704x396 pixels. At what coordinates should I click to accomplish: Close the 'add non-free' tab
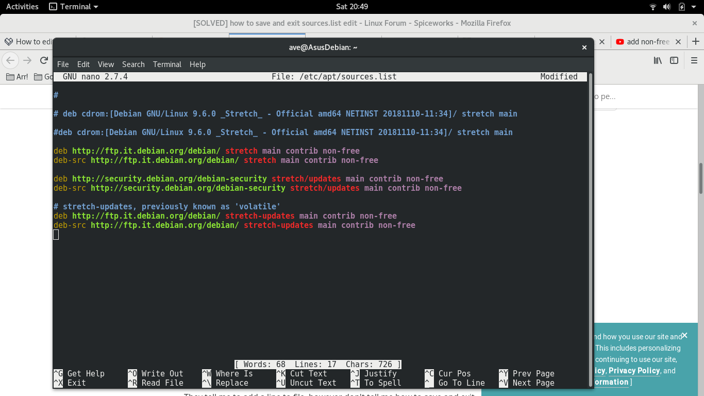tap(678, 42)
